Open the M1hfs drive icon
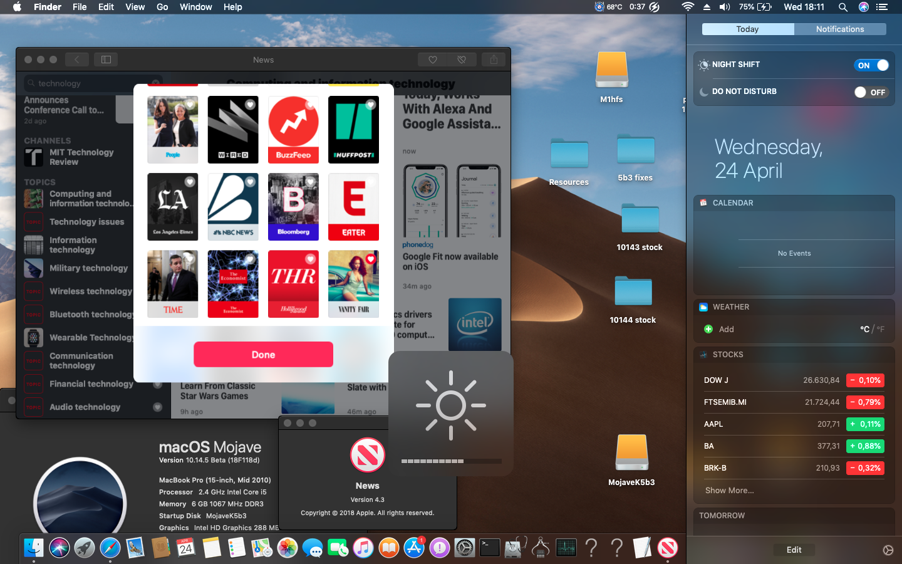Screen dimensions: 902x564 coord(611,70)
